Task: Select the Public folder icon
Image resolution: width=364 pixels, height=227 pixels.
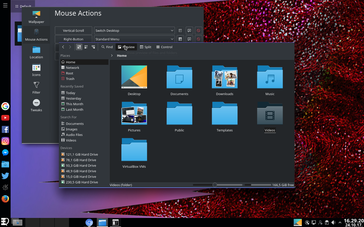Action: pos(179,113)
